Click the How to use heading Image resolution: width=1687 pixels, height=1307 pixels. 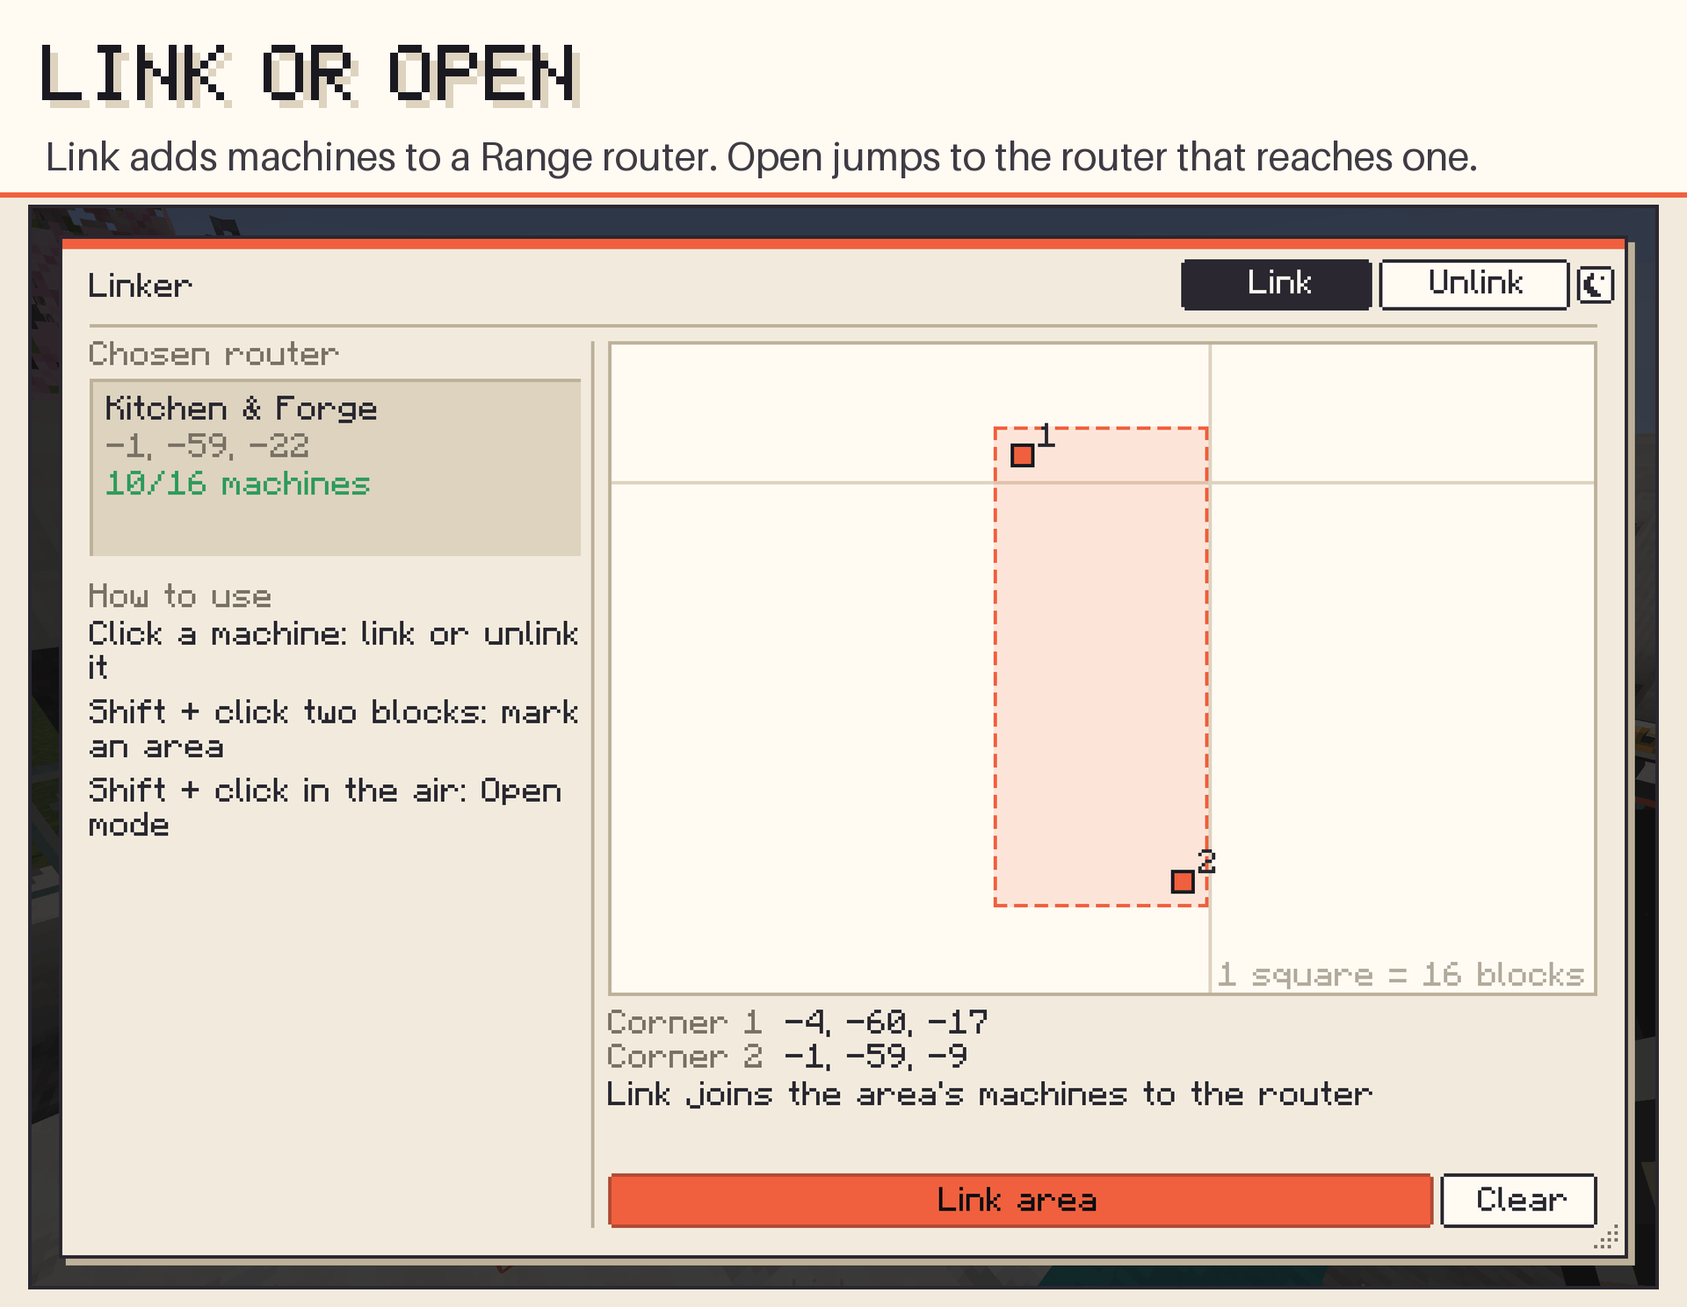179,596
